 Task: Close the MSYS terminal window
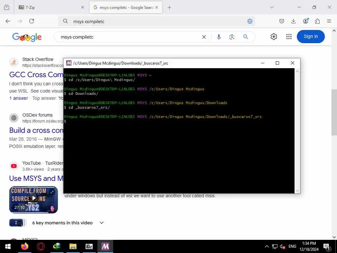point(293,63)
